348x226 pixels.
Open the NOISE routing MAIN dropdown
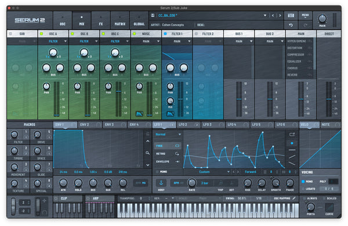tap(146, 42)
